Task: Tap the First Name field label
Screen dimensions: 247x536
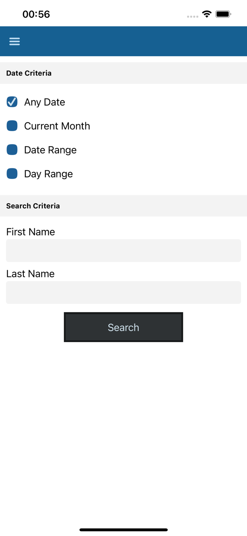Action: coord(31,232)
